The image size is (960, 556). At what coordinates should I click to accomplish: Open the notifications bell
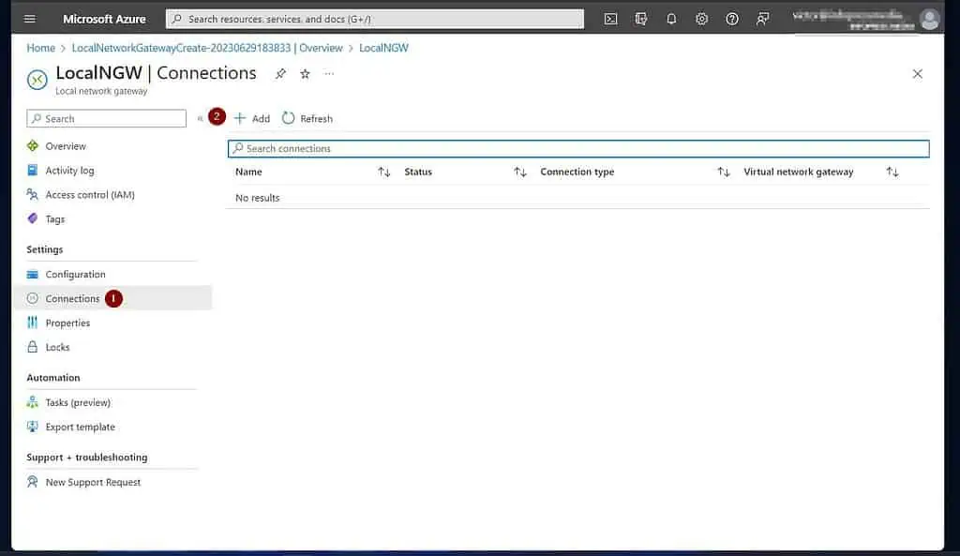[x=671, y=19]
